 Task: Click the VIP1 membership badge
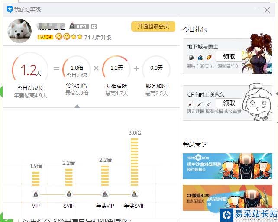pyautogui.click(x=79, y=26)
